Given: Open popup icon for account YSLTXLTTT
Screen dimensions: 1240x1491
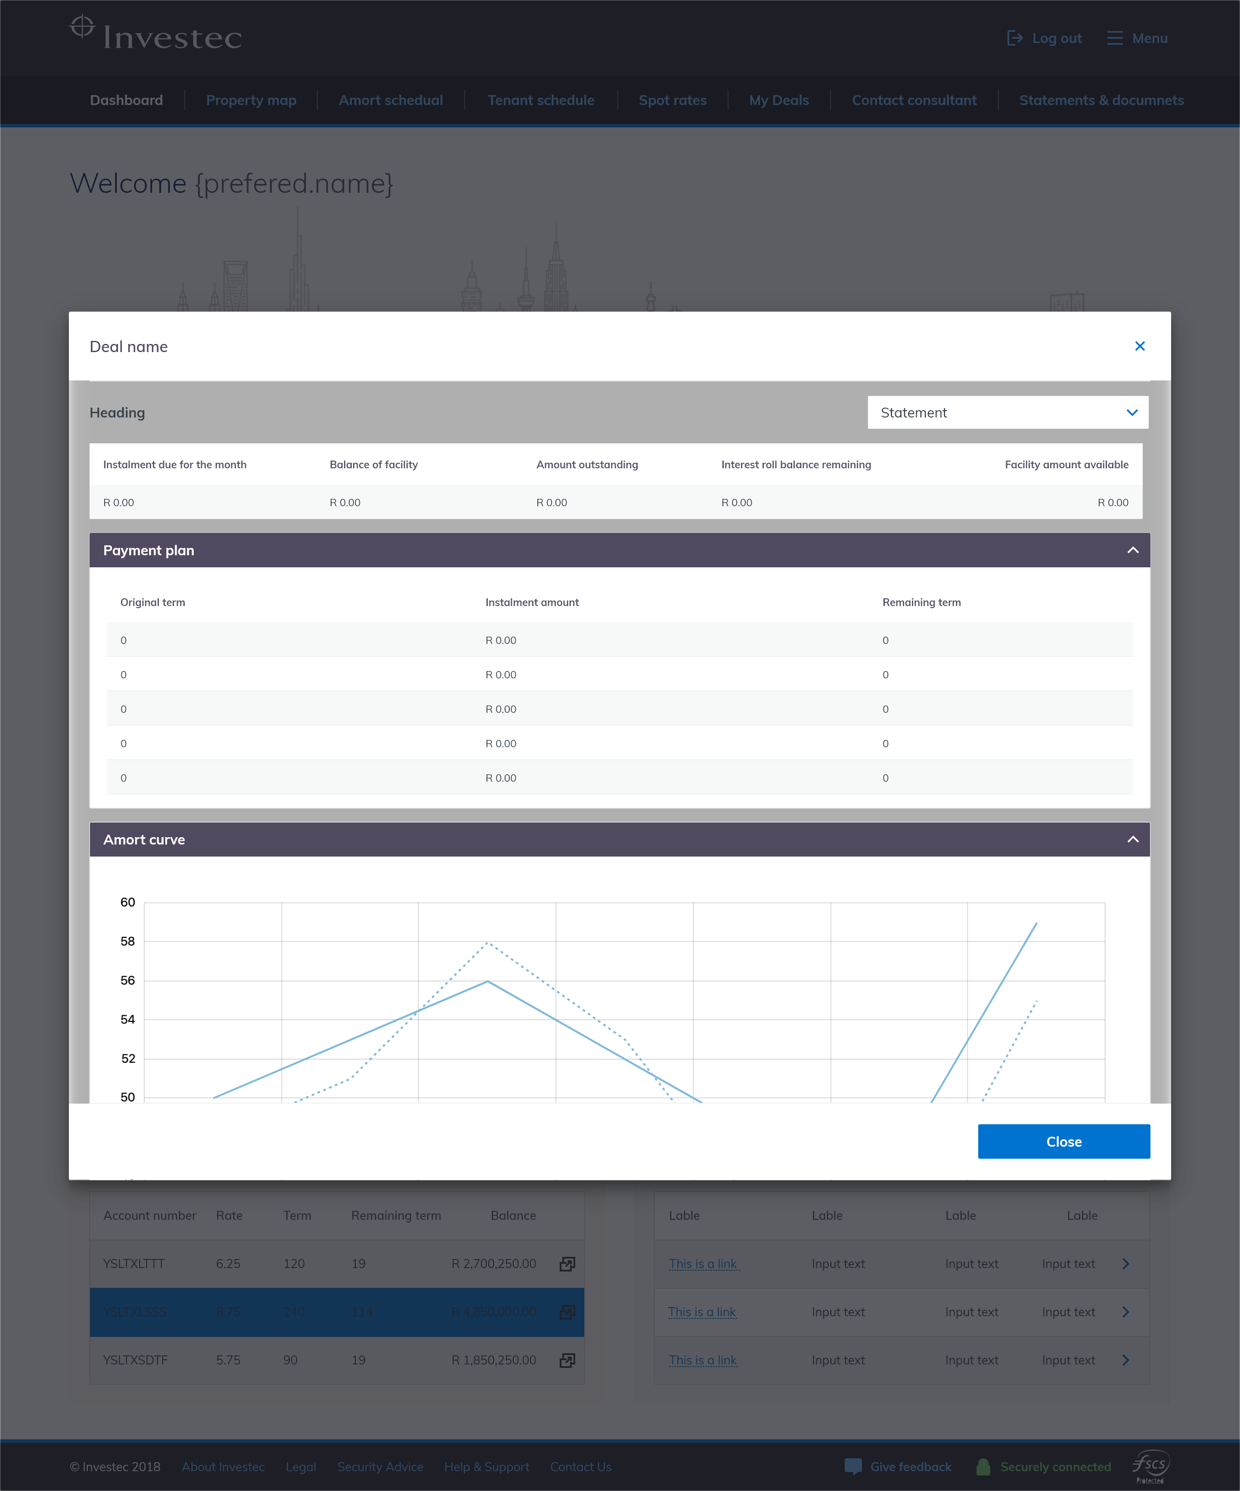Looking at the screenshot, I should coord(567,1264).
